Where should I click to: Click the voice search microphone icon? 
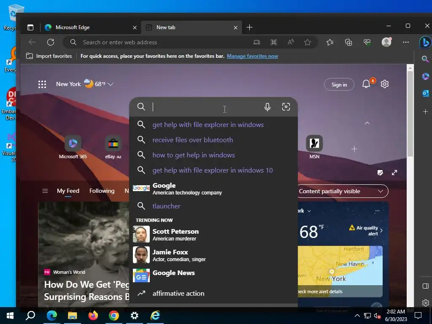pyautogui.click(x=267, y=107)
